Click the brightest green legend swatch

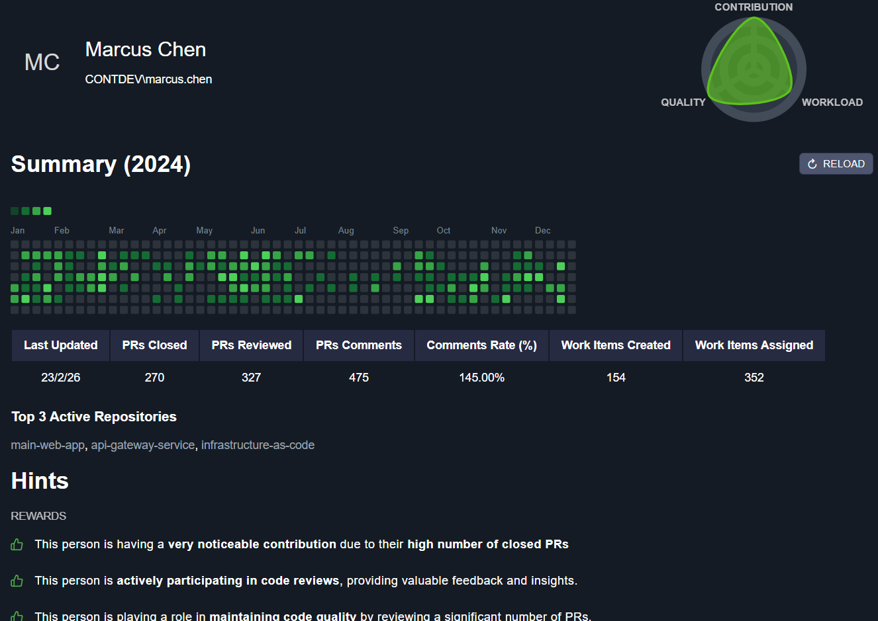tap(47, 211)
